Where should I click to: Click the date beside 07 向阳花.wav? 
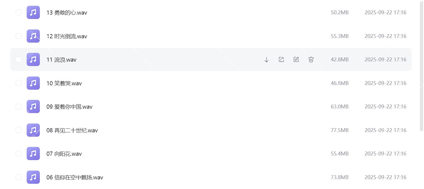[x=385, y=154]
